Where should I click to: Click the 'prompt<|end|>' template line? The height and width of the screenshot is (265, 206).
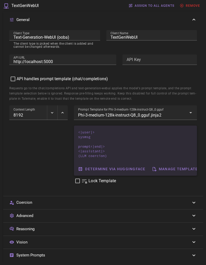91,147
